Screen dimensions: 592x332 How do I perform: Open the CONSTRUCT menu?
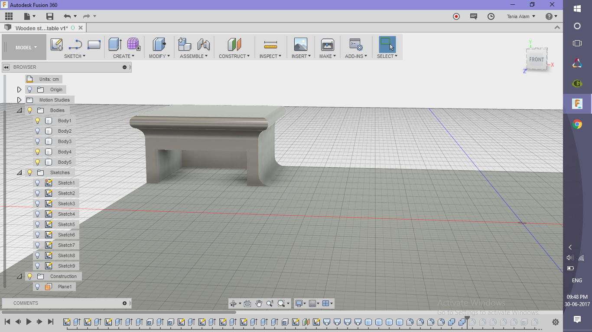tap(234, 56)
